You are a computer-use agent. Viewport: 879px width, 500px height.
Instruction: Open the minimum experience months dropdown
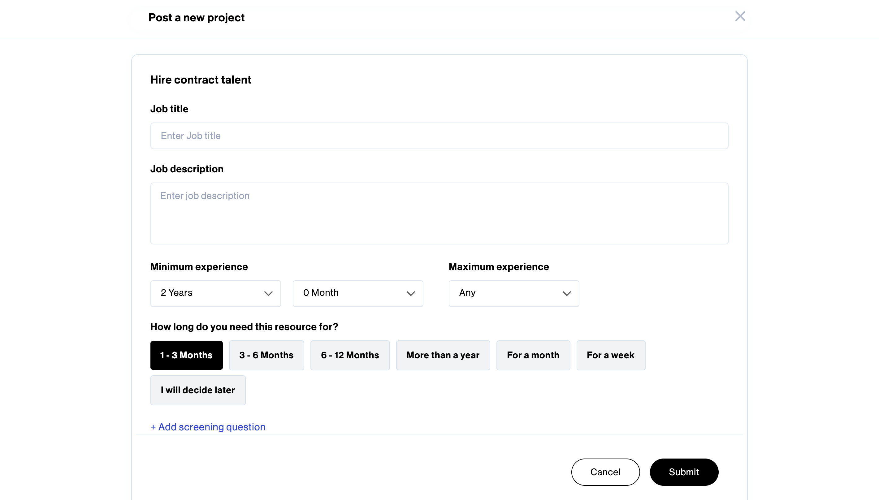tap(357, 293)
